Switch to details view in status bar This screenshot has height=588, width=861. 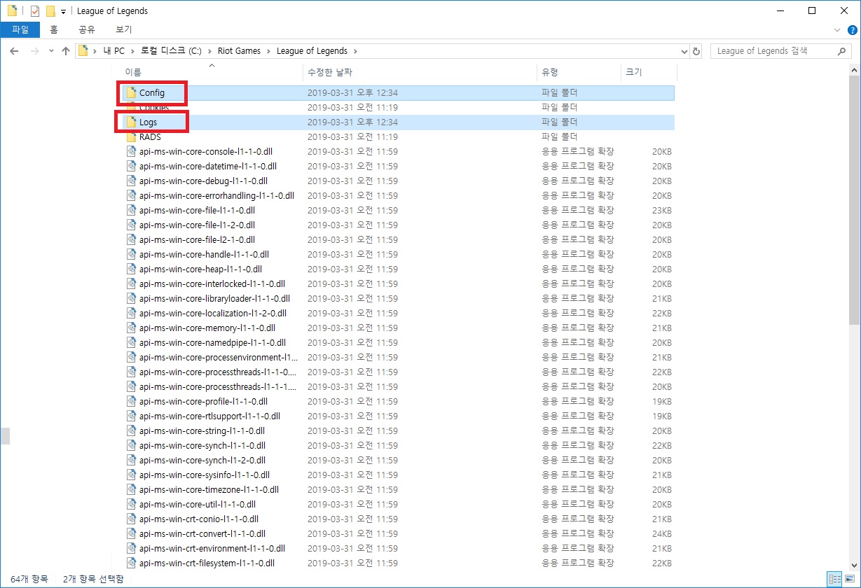point(835,579)
